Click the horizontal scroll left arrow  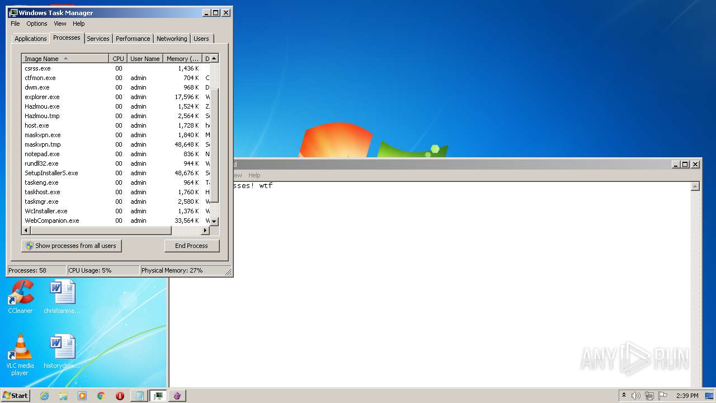[x=26, y=230]
